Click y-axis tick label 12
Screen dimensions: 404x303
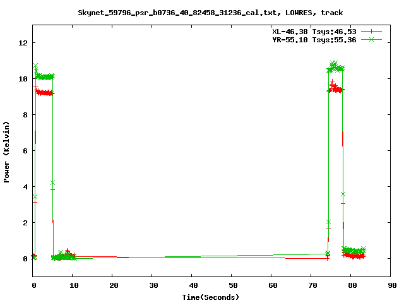click(x=23, y=43)
